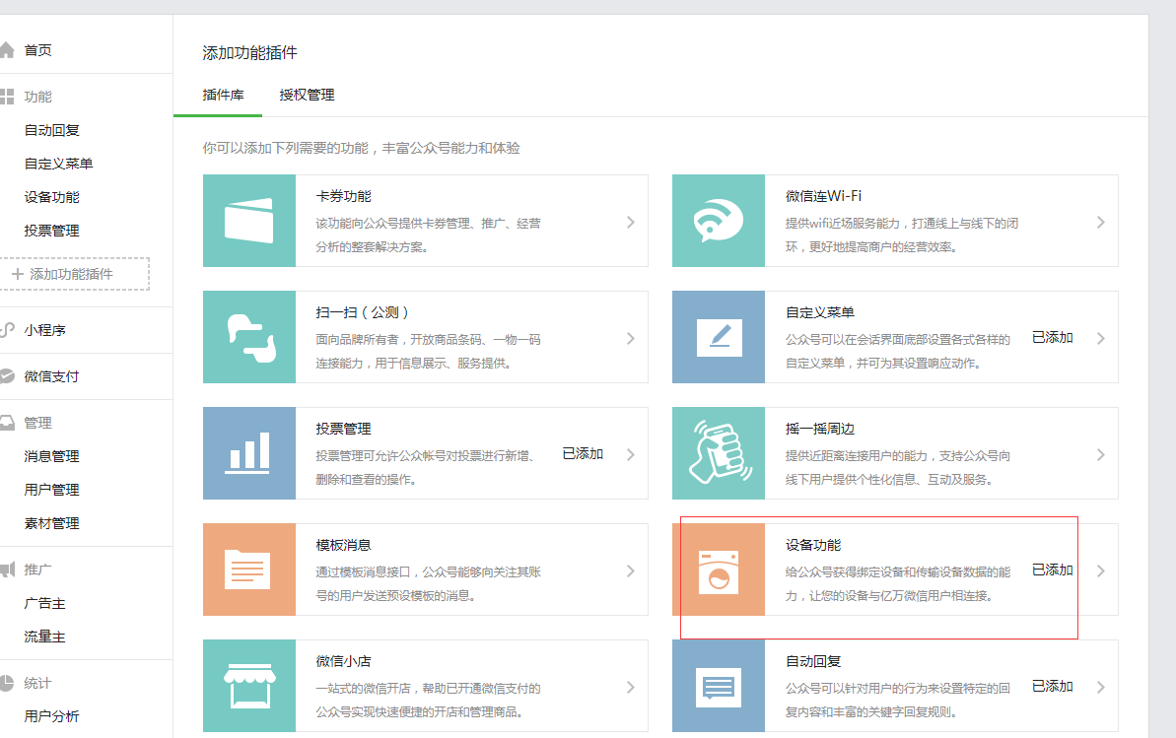Open 消息管理 under 管理
The height and width of the screenshot is (738, 1176).
click(x=52, y=456)
